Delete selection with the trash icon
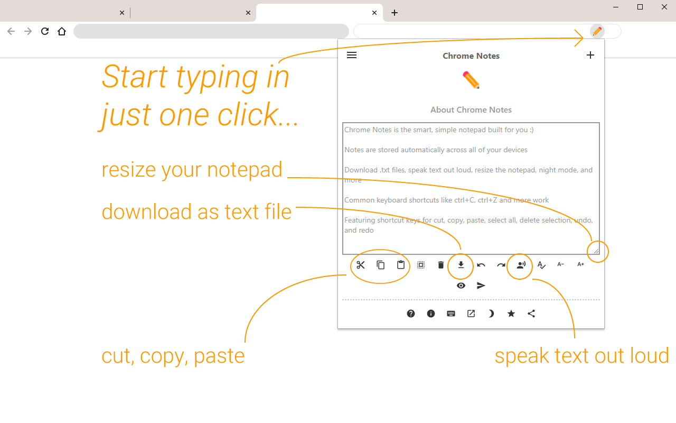Viewport: 676px width, 423px height. [441, 265]
